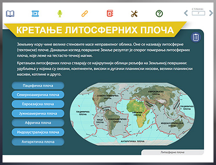Open the tools wrench icon
This screenshot has width=216, height=165.
click(x=134, y=14)
